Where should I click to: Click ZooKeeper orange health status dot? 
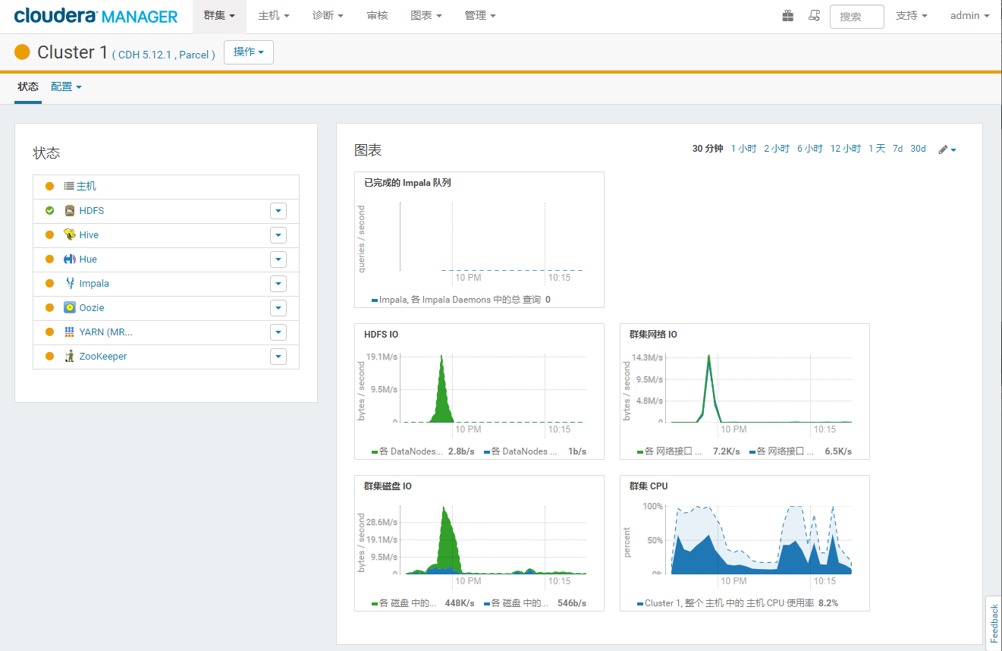49,356
